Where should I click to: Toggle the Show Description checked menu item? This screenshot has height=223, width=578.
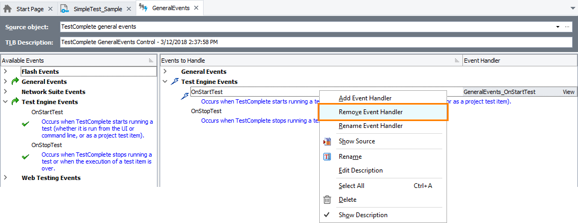click(x=383, y=215)
